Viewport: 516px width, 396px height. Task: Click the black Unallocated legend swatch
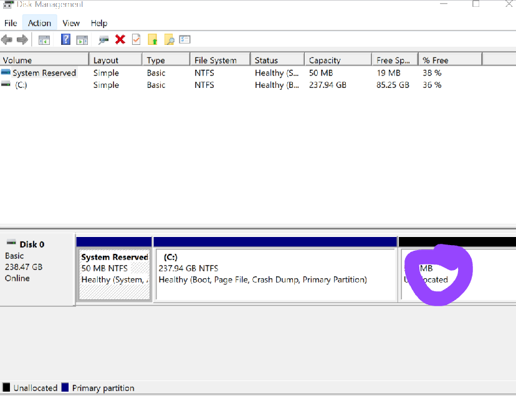tap(6, 387)
